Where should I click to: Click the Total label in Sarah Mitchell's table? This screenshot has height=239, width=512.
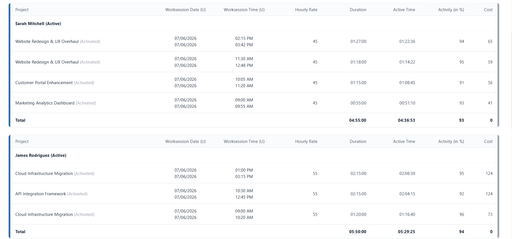click(20, 120)
